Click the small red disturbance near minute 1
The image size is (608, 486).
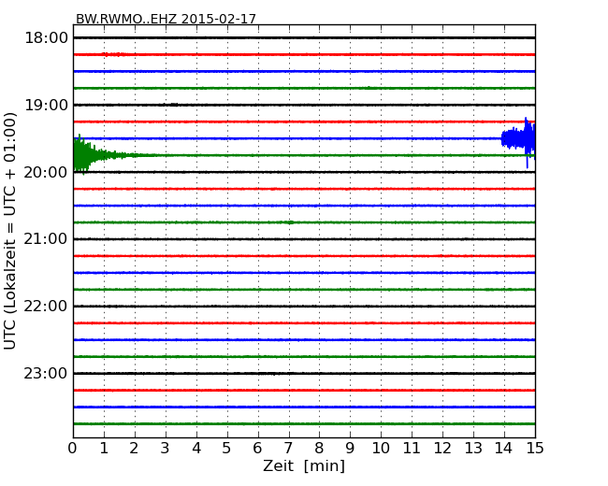pos(113,54)
